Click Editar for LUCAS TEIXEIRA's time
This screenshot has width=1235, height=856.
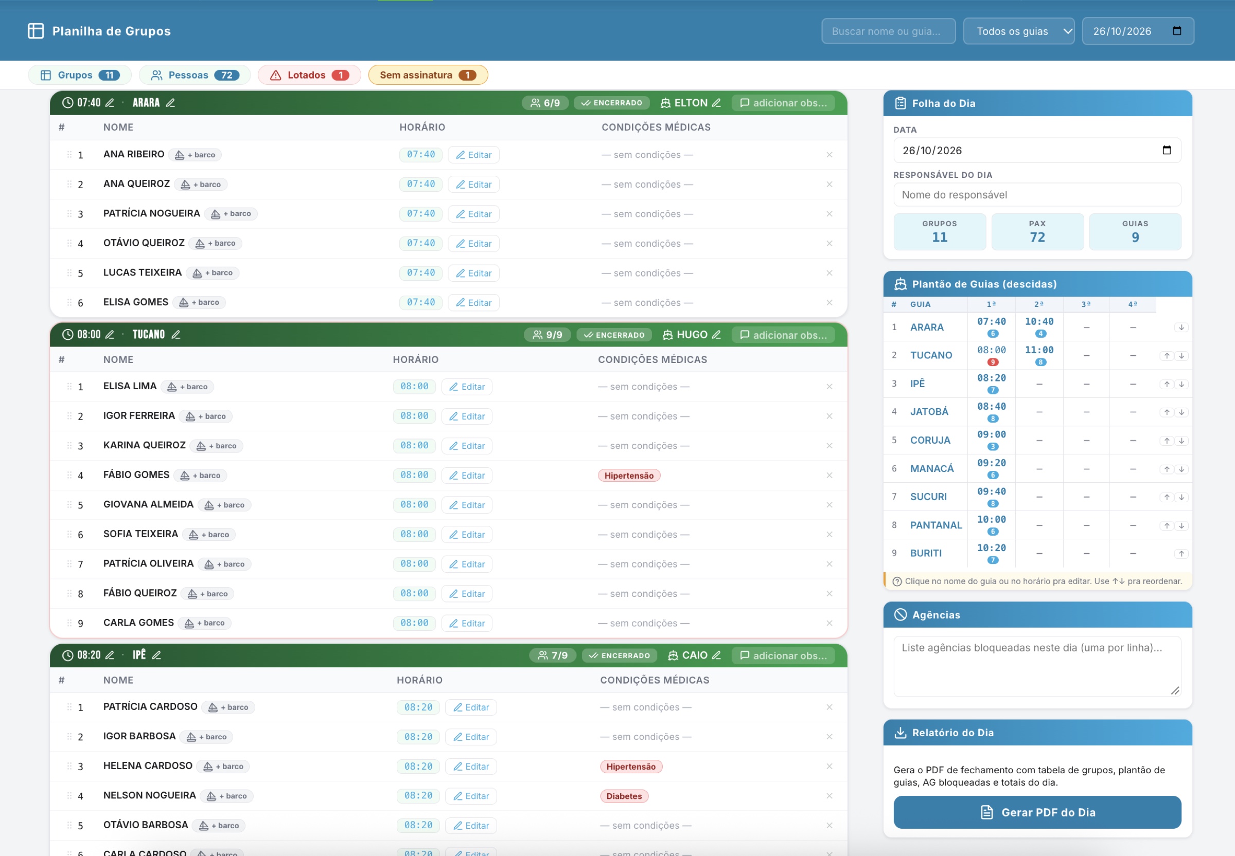point(473,273)
